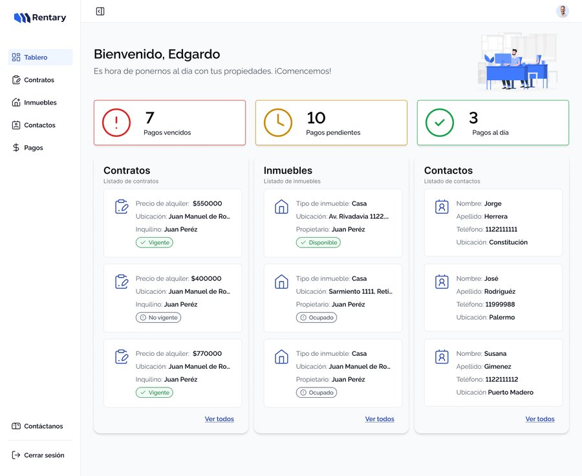
Task: Click the Vigente badge on $770000 contract
Action: tap(155, 393)
